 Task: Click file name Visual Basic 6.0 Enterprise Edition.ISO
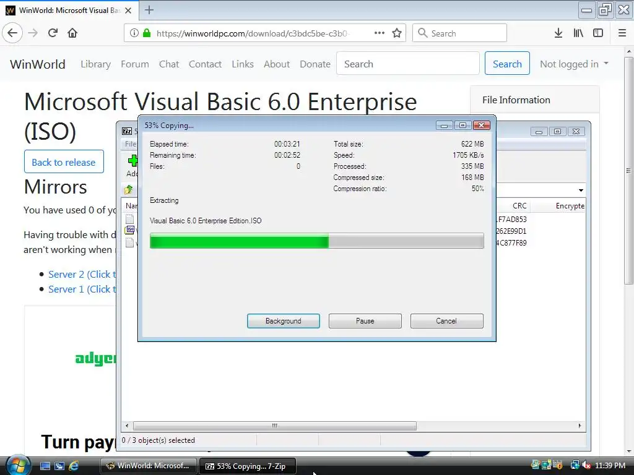[x=206, y=221]
